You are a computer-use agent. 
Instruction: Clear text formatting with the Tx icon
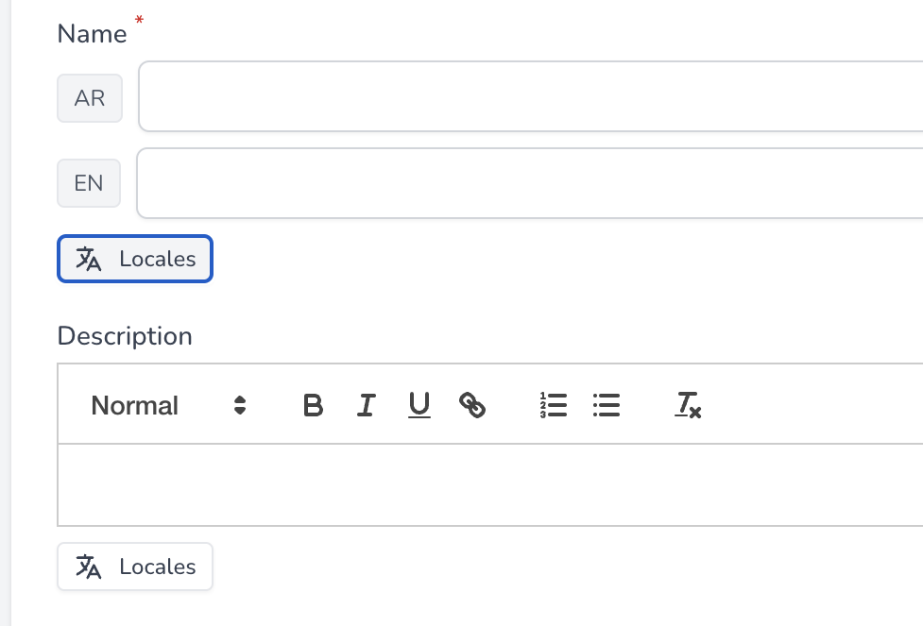point(688,406)
